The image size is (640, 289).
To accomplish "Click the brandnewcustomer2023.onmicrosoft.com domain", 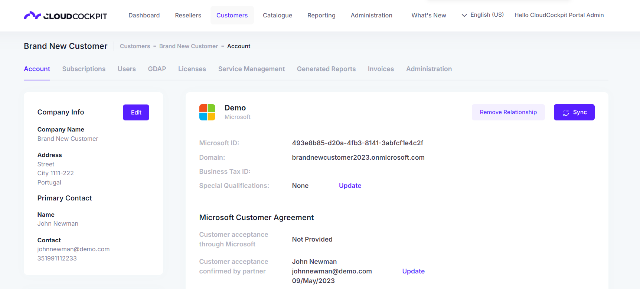I will (358, 157).
